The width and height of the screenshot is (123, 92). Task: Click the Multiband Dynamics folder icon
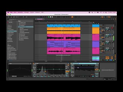pos(21,32)
